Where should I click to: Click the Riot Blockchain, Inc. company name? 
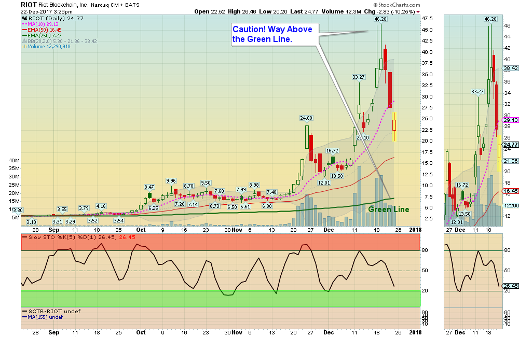pos(63,5)
